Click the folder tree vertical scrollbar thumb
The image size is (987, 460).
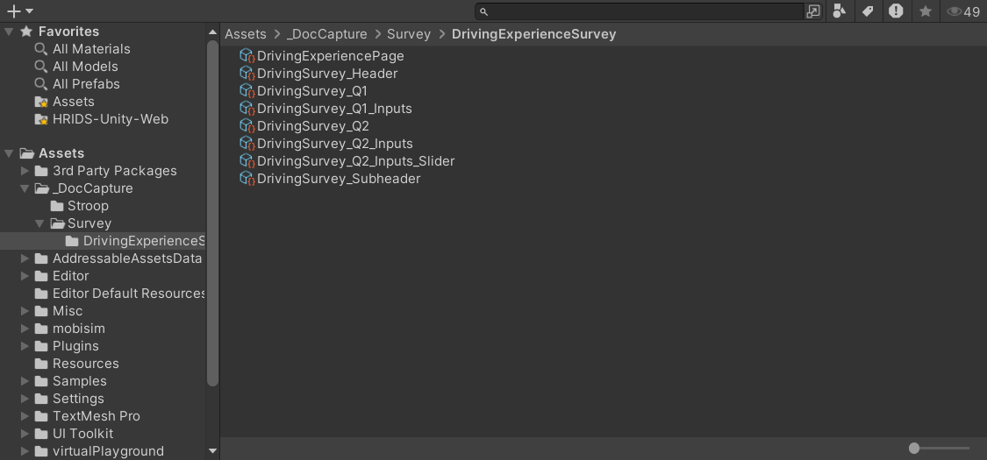212,213
